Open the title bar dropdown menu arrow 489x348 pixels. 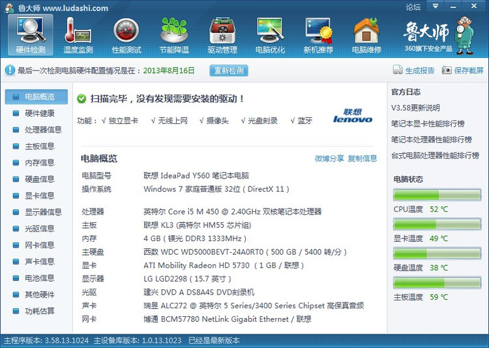point(436,7)
